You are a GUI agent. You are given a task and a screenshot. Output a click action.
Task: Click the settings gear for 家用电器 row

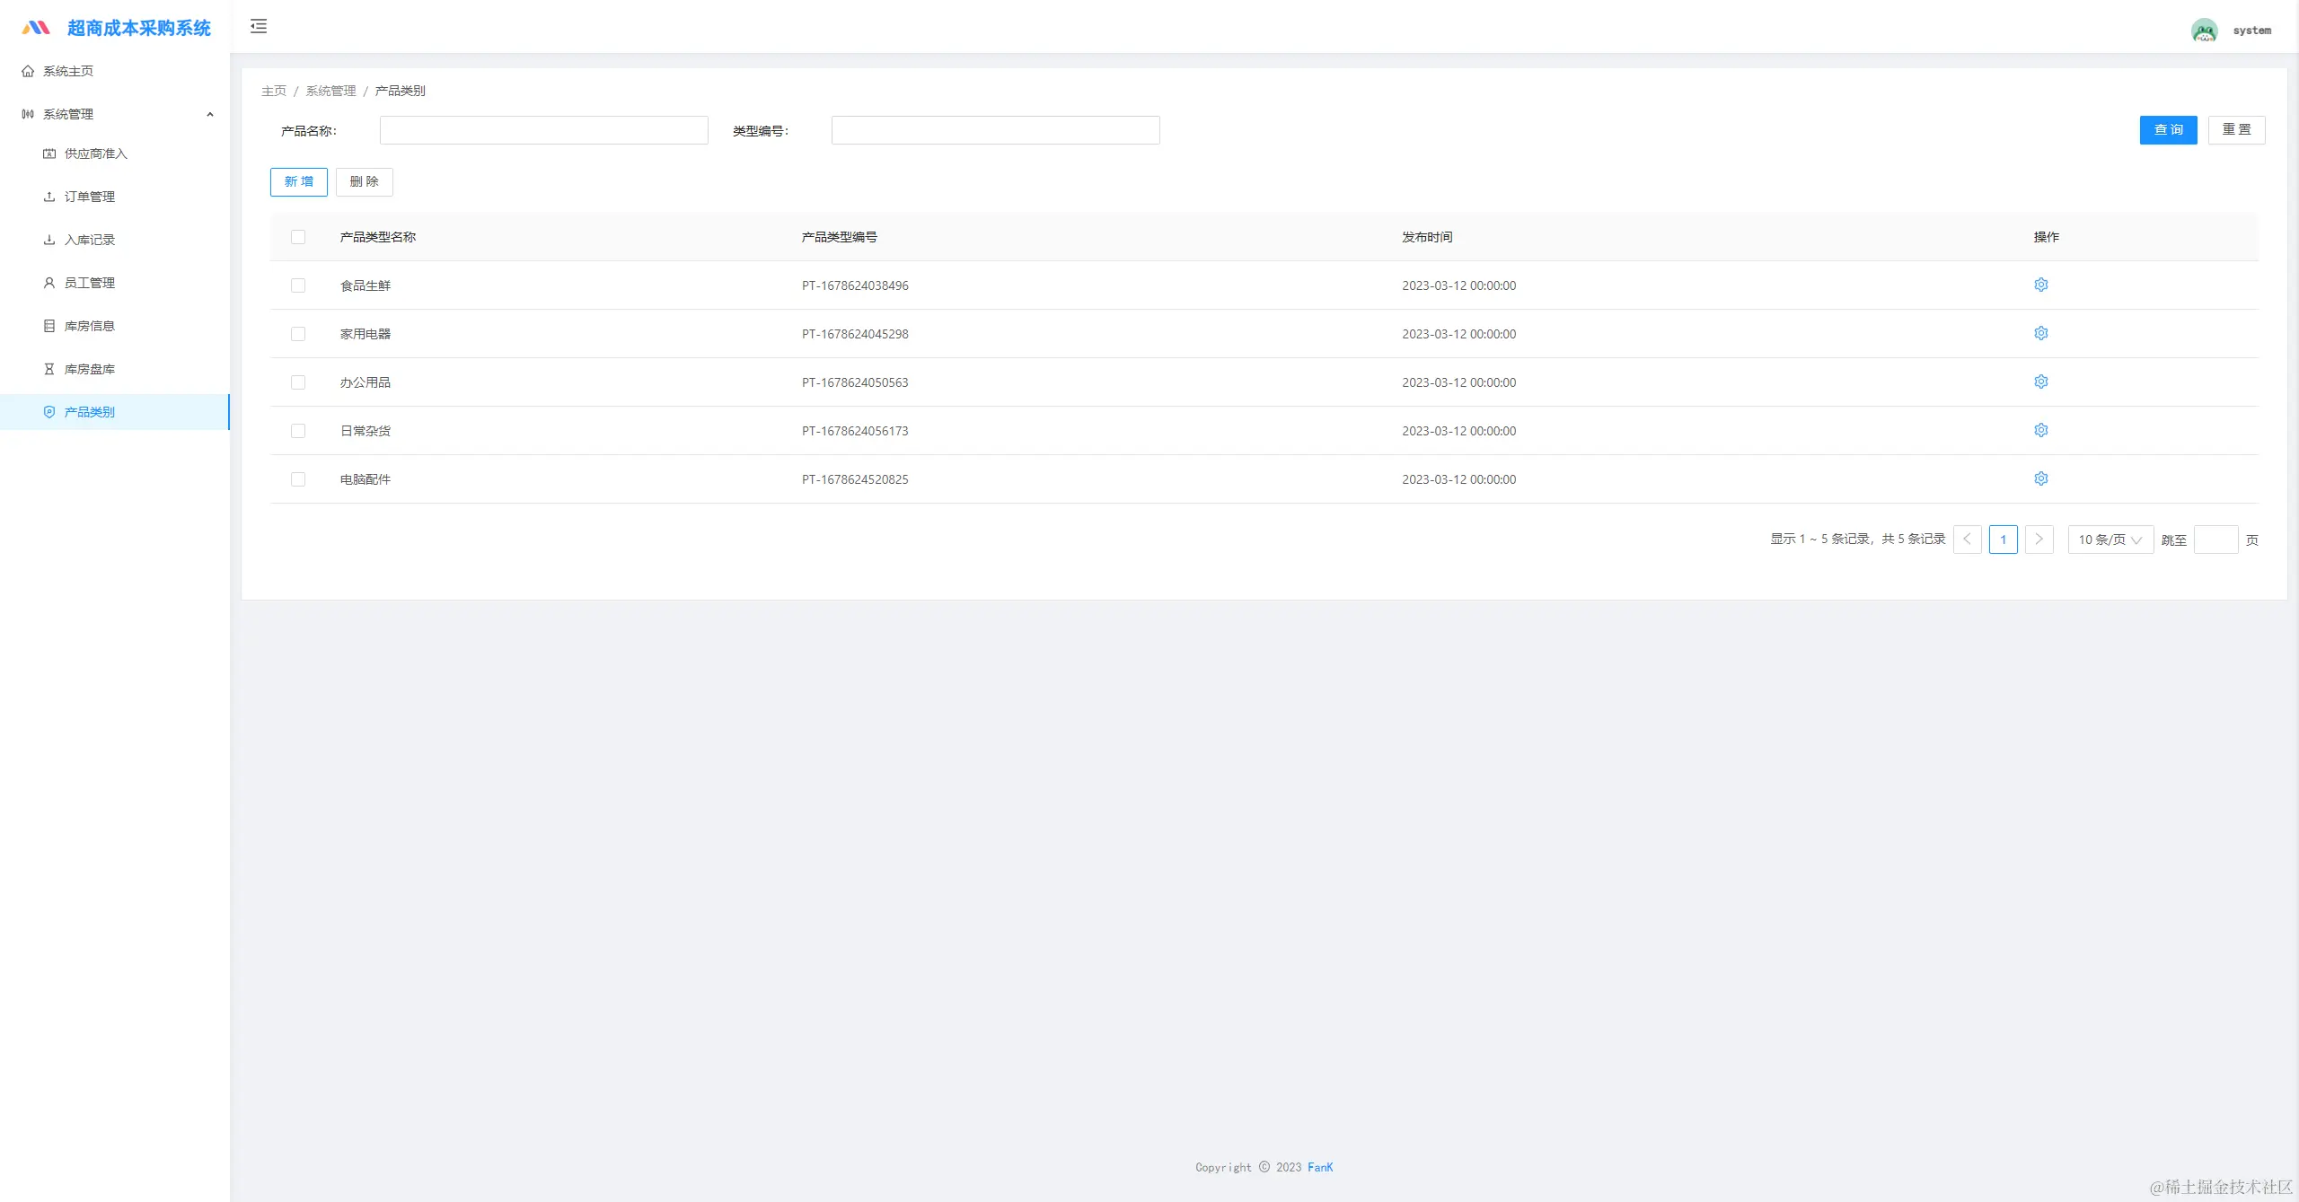[x=2040, y=333]
